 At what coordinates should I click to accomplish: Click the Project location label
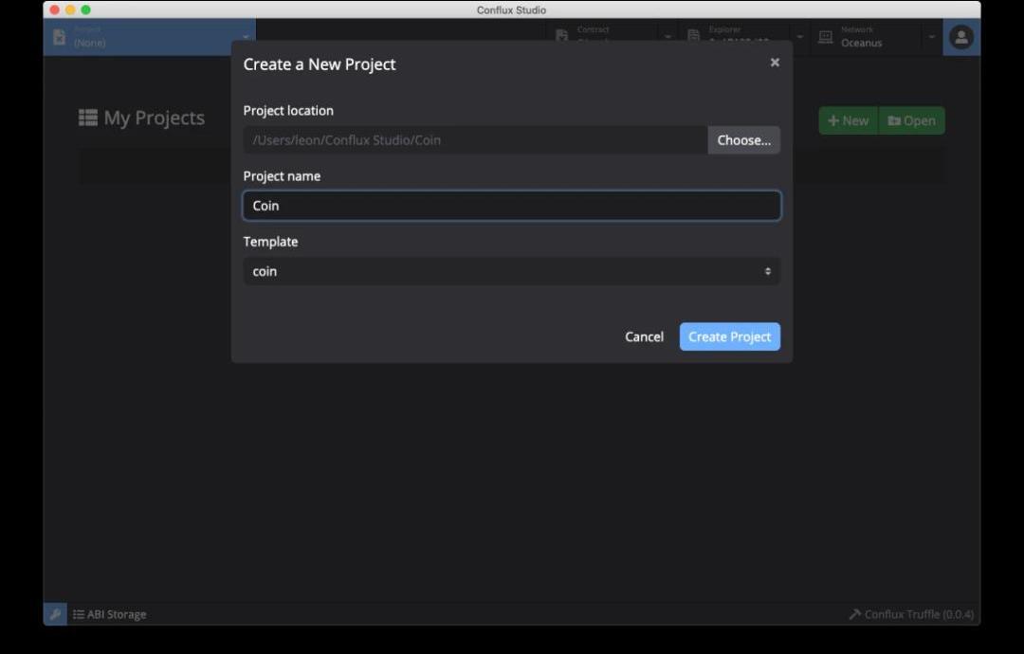[x=288, y=111]
